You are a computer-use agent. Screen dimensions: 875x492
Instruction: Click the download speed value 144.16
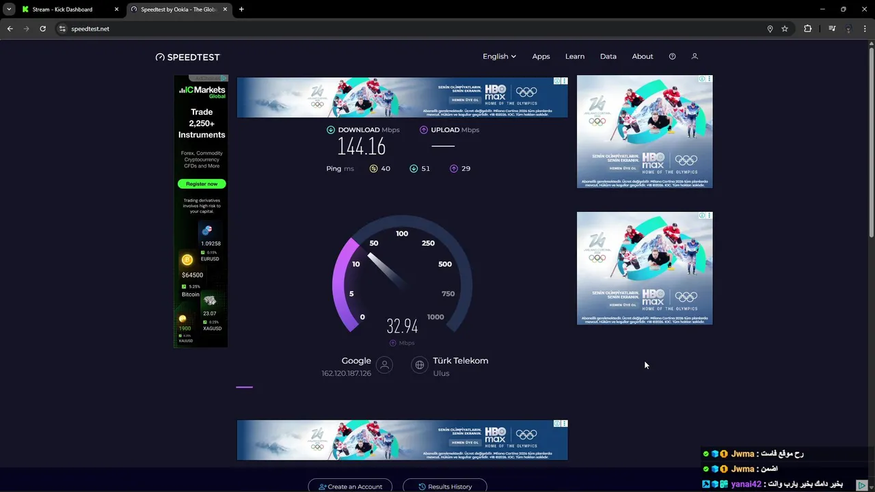coord(362,147)
